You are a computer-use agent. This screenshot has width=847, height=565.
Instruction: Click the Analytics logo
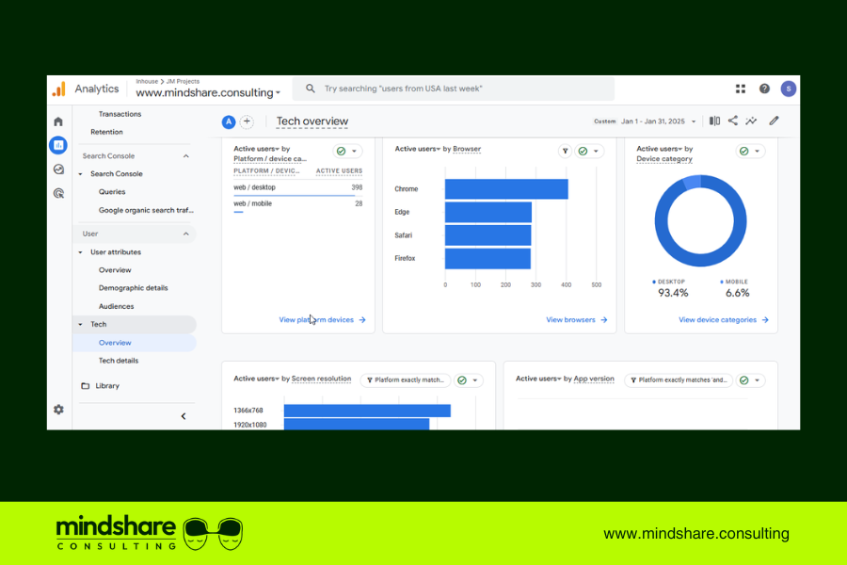pos(59,89)
